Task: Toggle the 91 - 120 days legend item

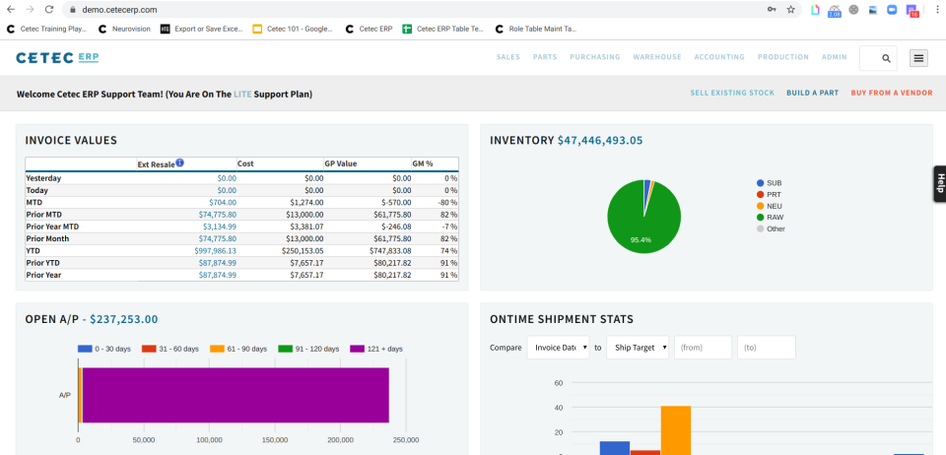Action: tap(308, 349)
